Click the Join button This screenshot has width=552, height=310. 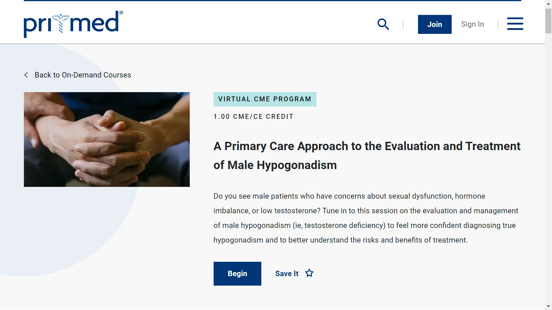point(435,24)
